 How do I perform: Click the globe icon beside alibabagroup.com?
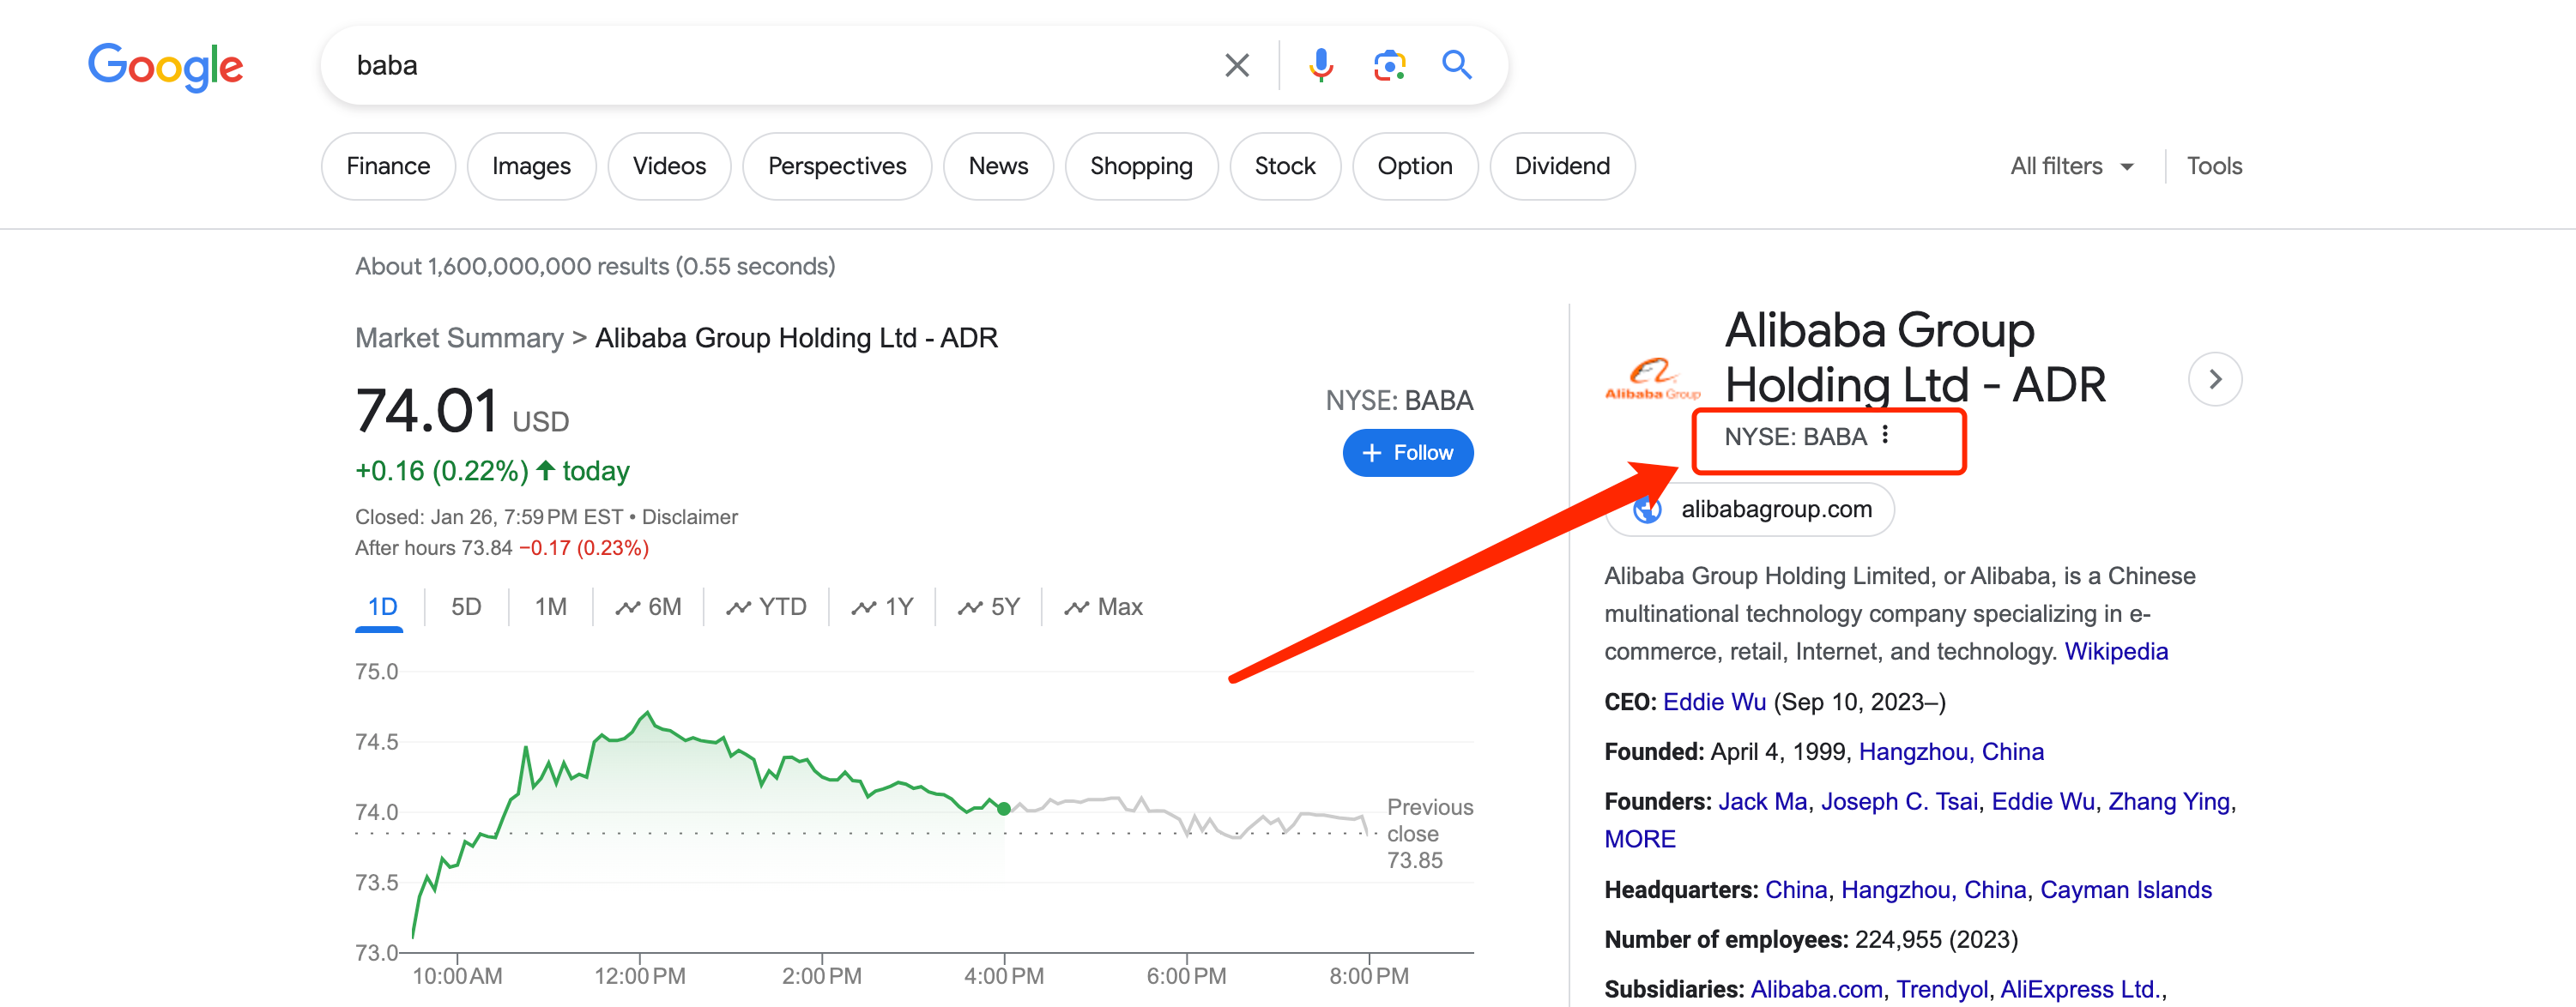pyautogui.click(x=1647, y=510)
